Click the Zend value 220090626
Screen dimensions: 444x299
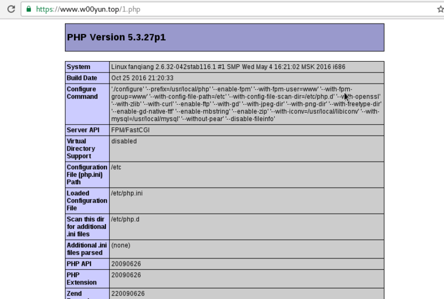128,294
